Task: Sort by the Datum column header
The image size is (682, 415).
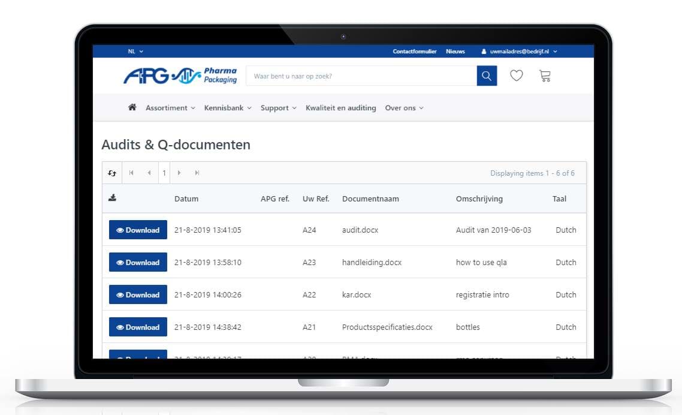Action: tap(186, 199)
